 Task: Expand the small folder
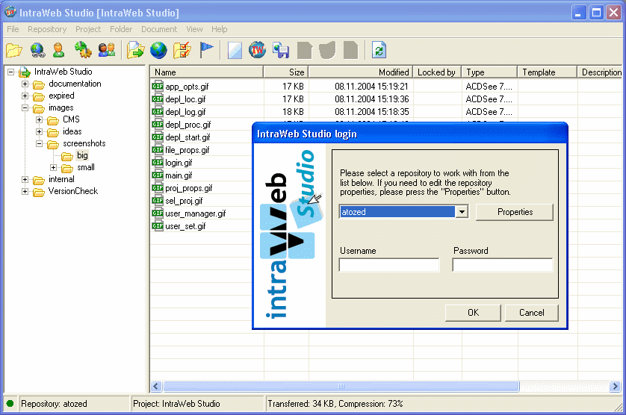pos(54,168)
